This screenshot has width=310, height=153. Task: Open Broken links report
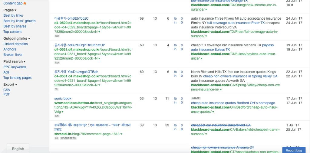13,54
